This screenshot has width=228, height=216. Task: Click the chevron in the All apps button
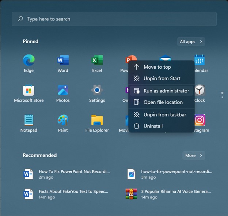click(201, 42)
